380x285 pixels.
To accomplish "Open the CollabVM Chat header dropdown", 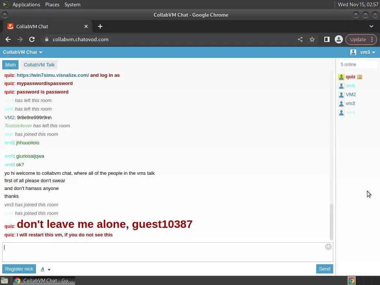I will 23,52.
